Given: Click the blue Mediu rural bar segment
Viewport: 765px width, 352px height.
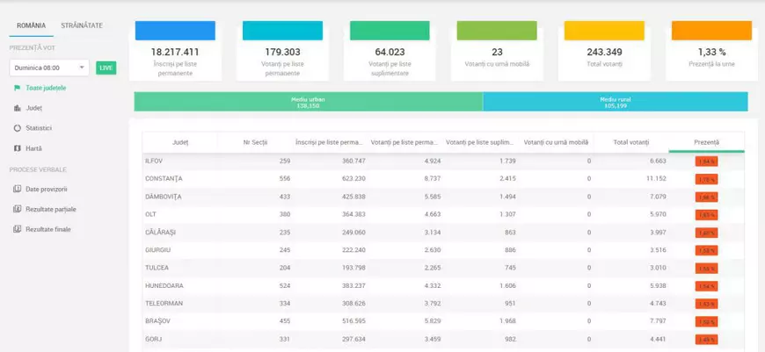Looking at the screenshot, I should tap(615, 102).
